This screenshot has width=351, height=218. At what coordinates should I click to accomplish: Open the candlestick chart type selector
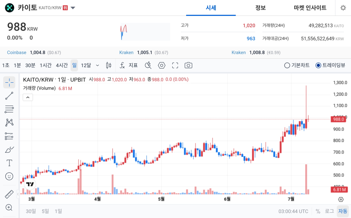(109, 65)
